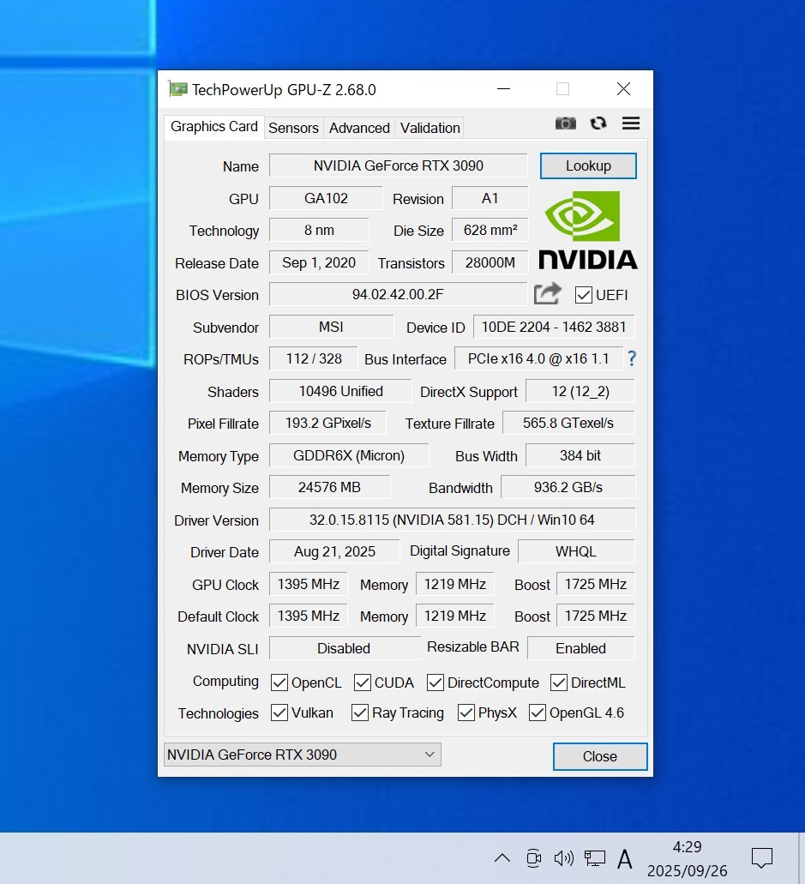Click the BIOS export share icon

pyautogui.click(x=548, y=294)
